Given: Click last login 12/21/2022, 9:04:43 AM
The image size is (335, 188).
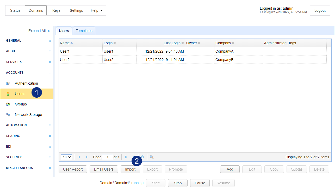Looking at the screenshot, I should (165, 51).
